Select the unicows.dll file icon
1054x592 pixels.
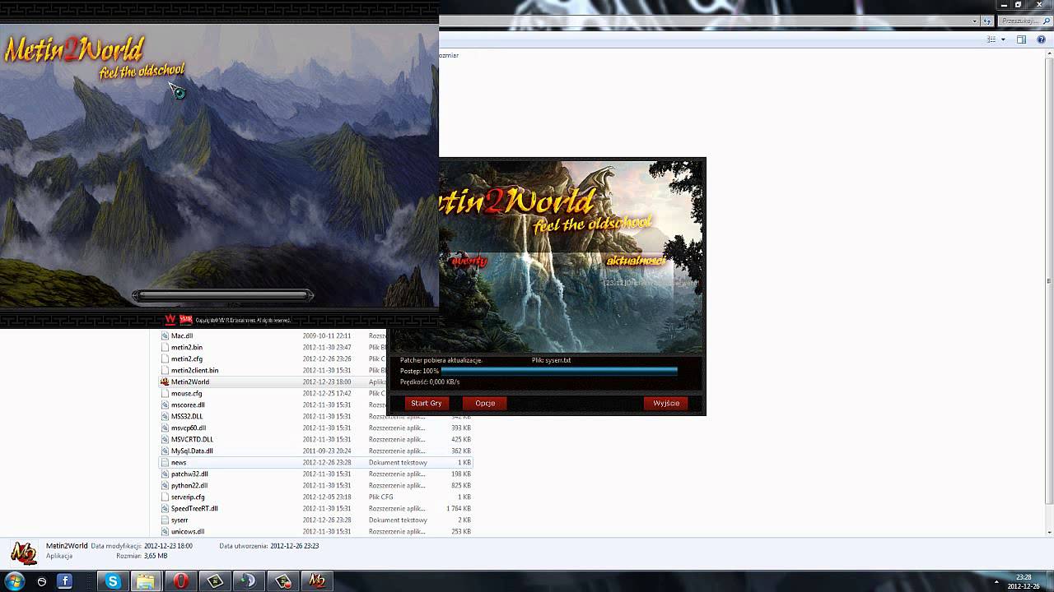[x=165, y=531]
